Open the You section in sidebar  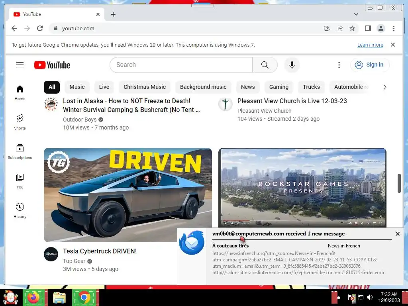coord(20,181)
